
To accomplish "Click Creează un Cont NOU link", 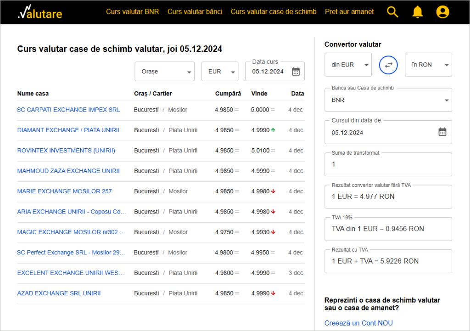I will click(x=358, y=323).
